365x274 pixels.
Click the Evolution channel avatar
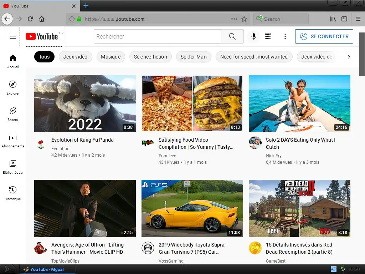point(41,144)
